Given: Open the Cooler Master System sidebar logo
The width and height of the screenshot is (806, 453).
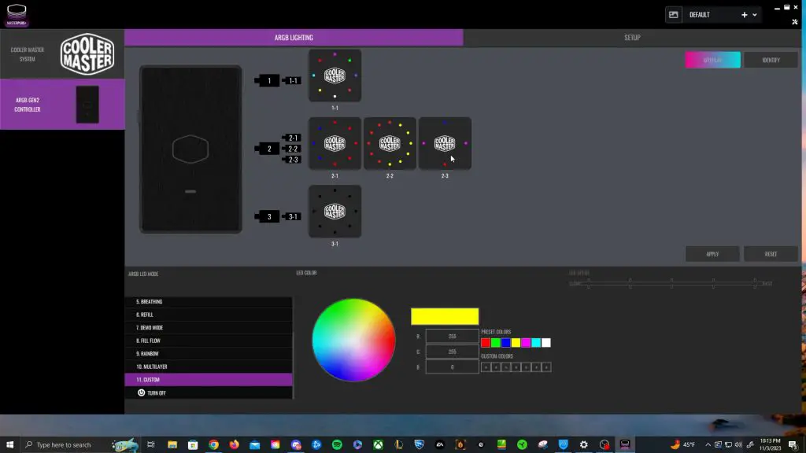Looking at the screenshot, I should pyautogui.click(x=87, y=53).
